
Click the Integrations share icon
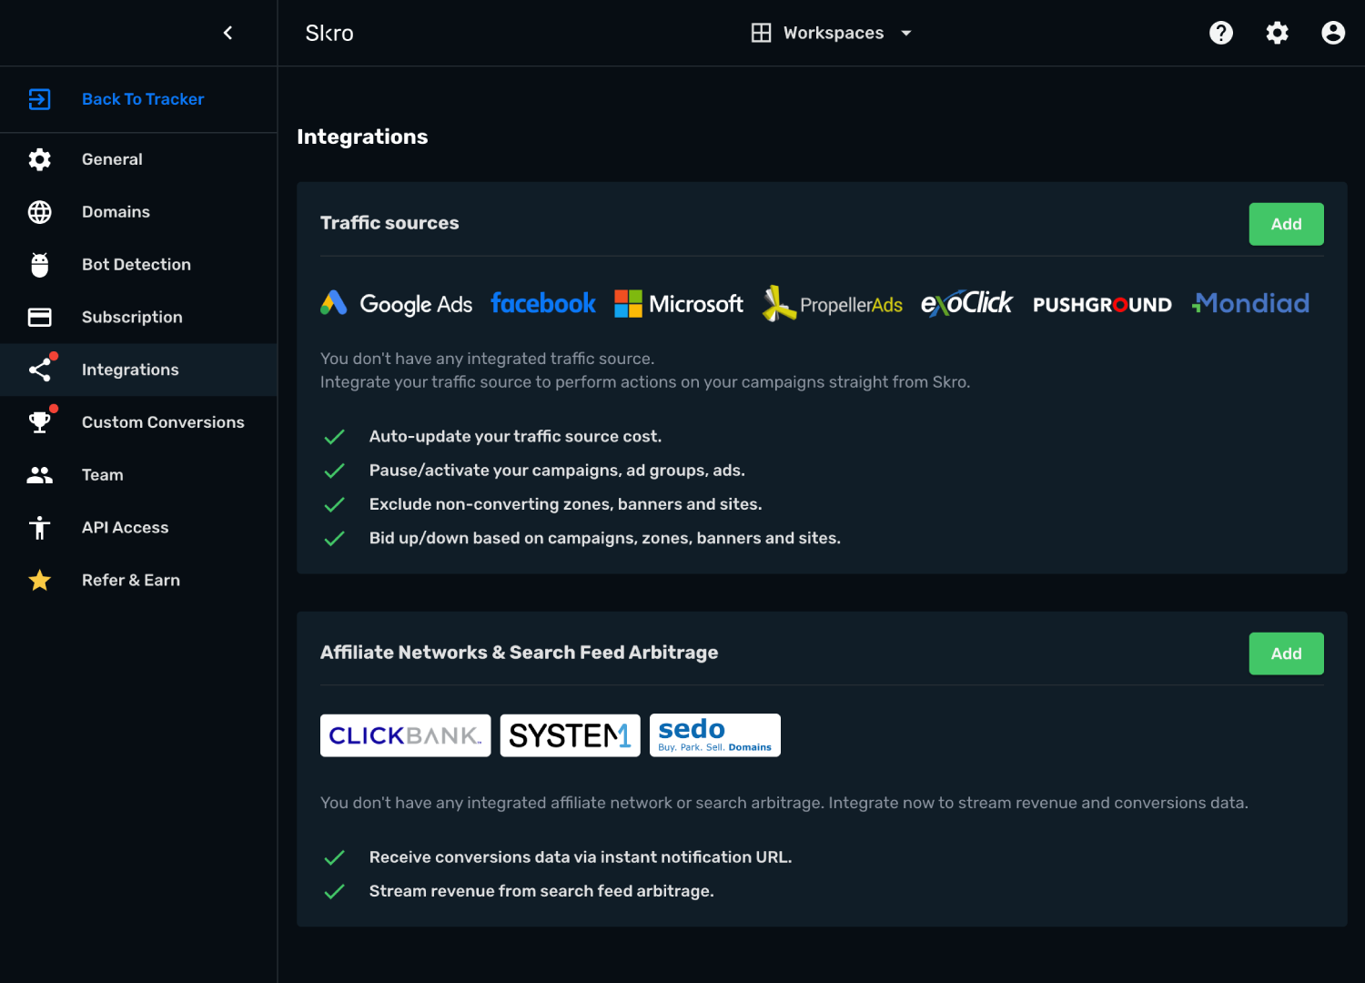pyautogui.click(x=40, y=370)
